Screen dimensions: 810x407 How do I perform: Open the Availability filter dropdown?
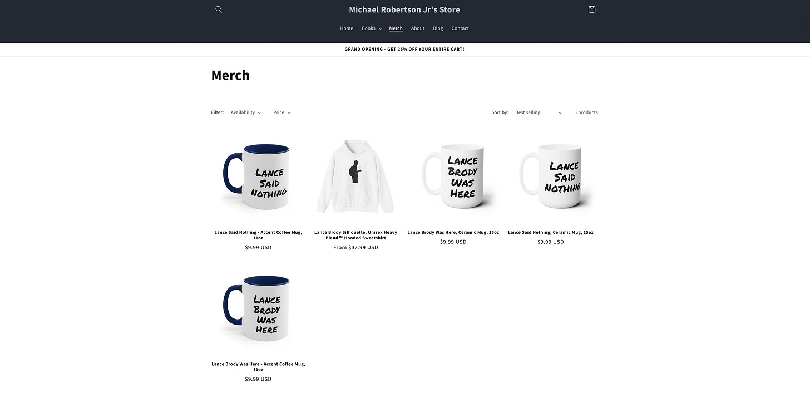click(246, 112)
